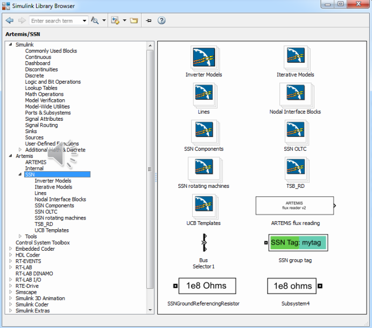Select Sinks in the library tree
This screenshot has height=328, width=372.
31,132
